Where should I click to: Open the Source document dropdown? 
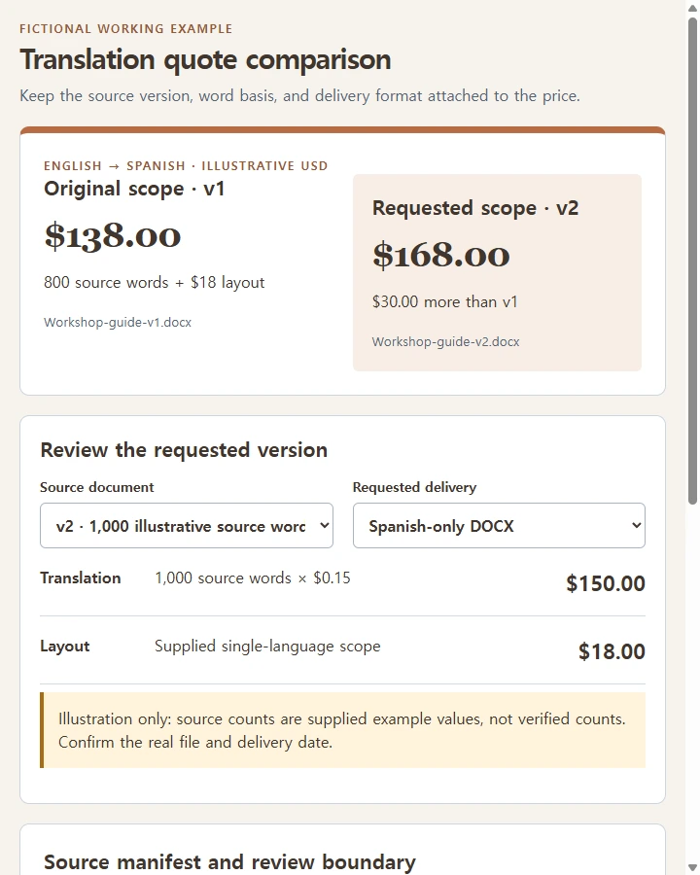click(187, 526)
